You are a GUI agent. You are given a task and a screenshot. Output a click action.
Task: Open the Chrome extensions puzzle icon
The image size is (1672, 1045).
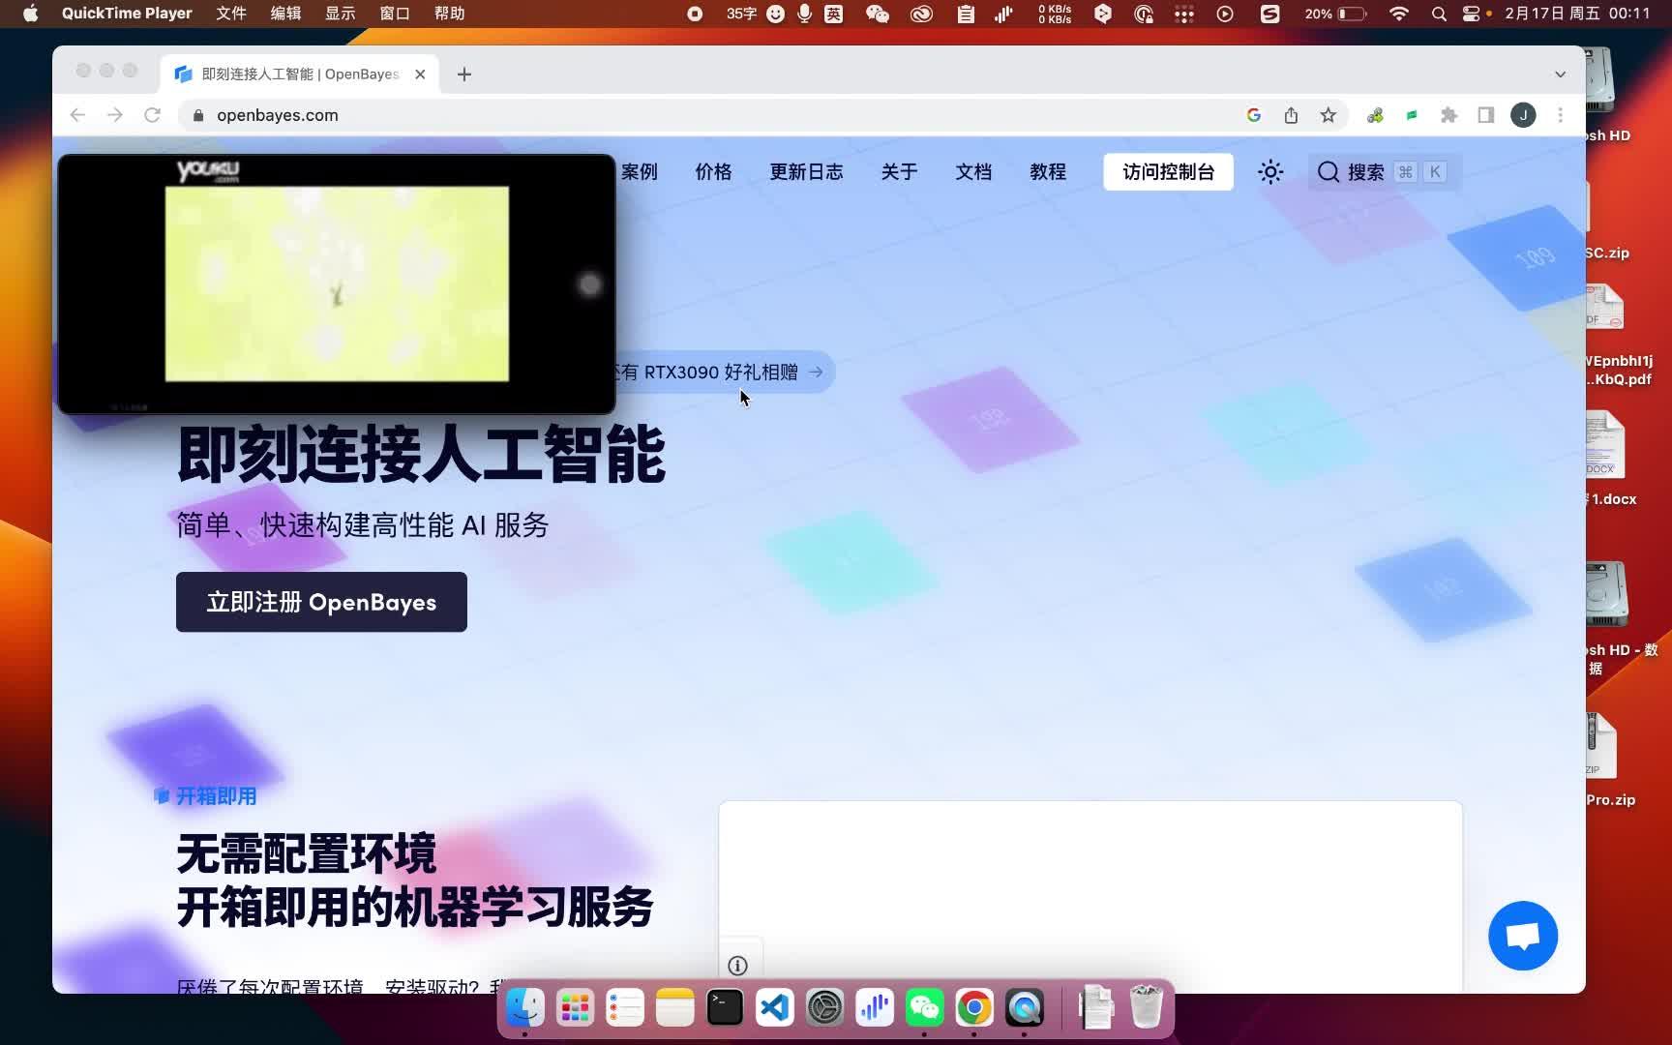(1448, 115)
